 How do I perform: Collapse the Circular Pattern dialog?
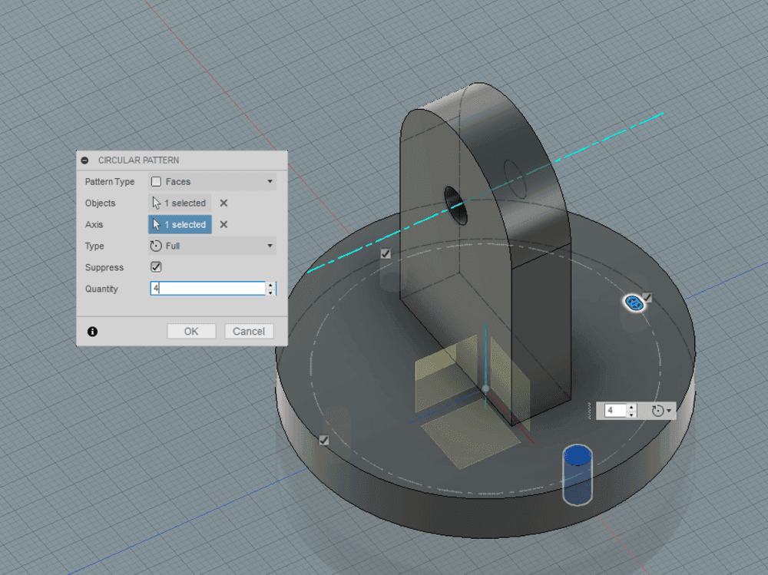[x=84, y=160]
